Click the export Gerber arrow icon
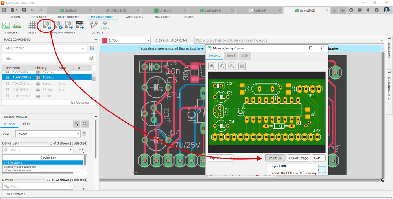This screenshot has height=199, width=393. (69, 25)
